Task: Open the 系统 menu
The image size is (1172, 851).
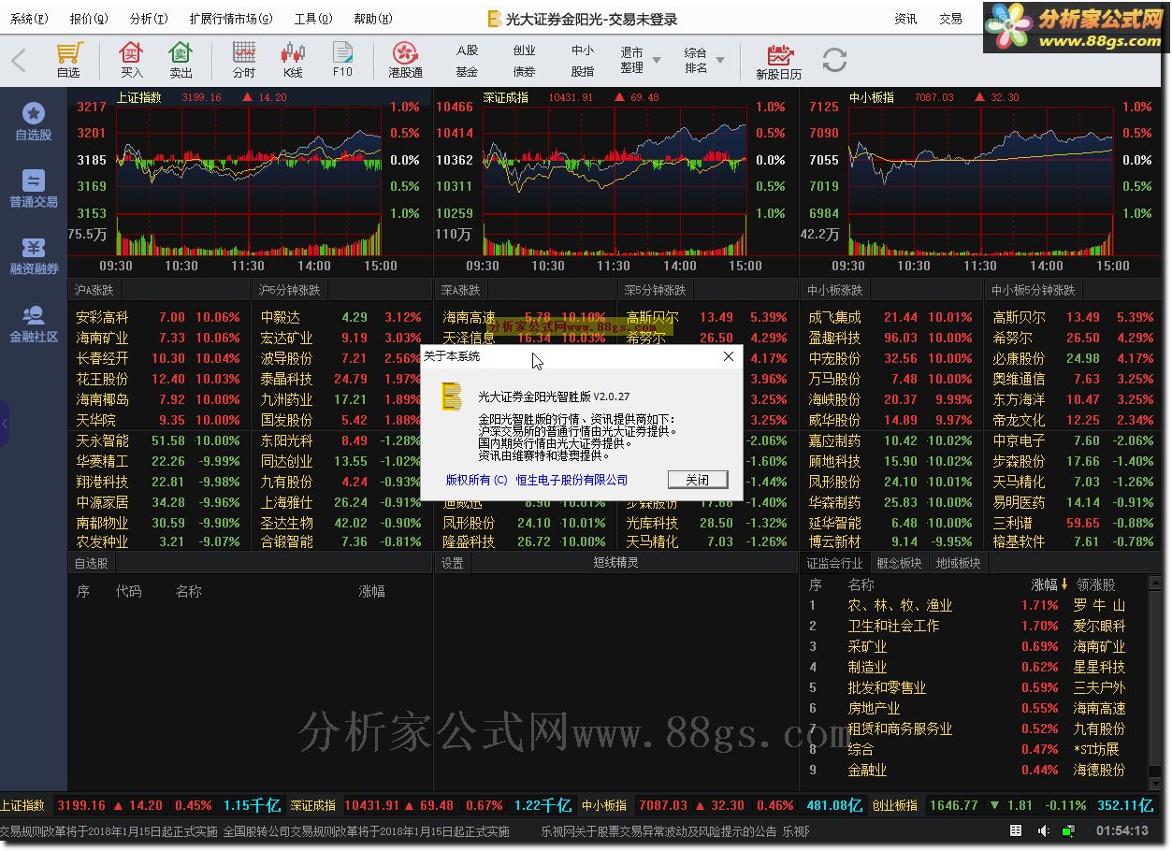Action: tap(29, 19)
